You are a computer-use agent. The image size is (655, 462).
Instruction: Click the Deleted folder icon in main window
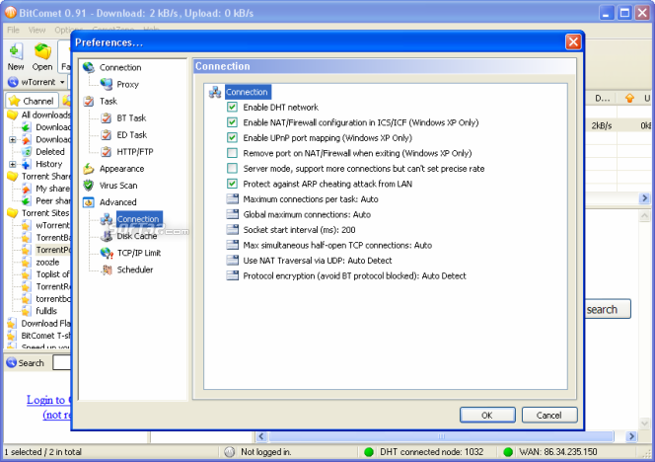click(27, 151)
